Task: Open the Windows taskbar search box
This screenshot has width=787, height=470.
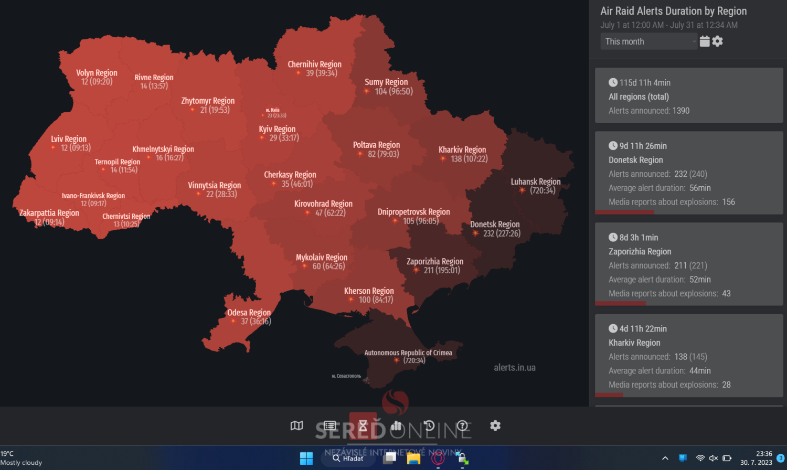Action: (348, 458)
